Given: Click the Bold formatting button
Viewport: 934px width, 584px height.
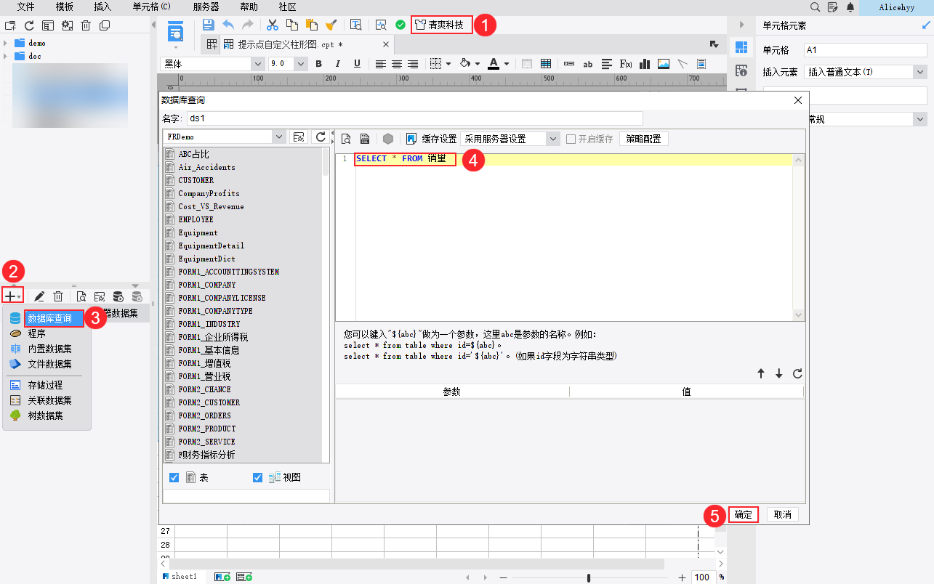Looking at the screenshot, I should click(318, 64).
